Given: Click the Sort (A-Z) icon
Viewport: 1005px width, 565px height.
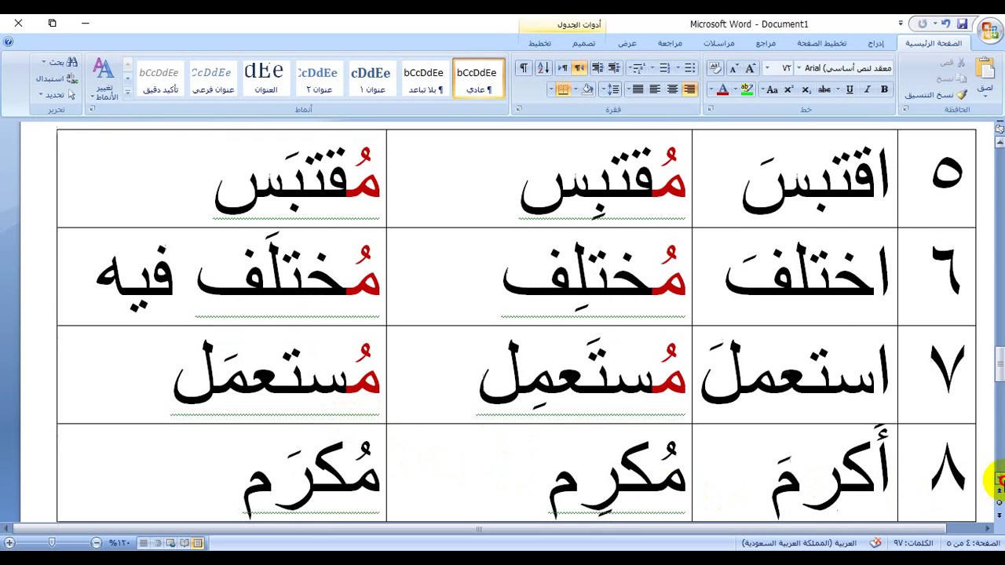Looking at the screenshot, I should pos(543,68).
